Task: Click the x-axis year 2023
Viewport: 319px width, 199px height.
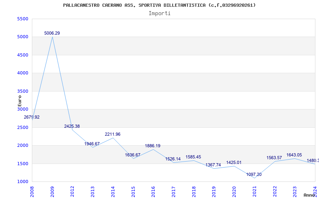Action: pyautogui.click(x=295, y=192)
